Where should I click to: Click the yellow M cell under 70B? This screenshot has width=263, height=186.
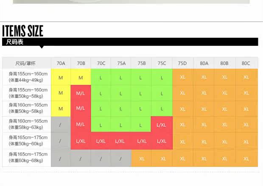tap(81, 78)
